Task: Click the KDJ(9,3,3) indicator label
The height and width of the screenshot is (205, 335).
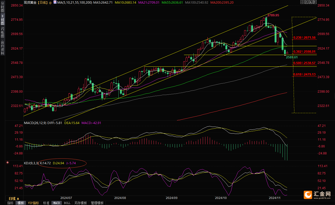Action: click(x=31, y=163)
